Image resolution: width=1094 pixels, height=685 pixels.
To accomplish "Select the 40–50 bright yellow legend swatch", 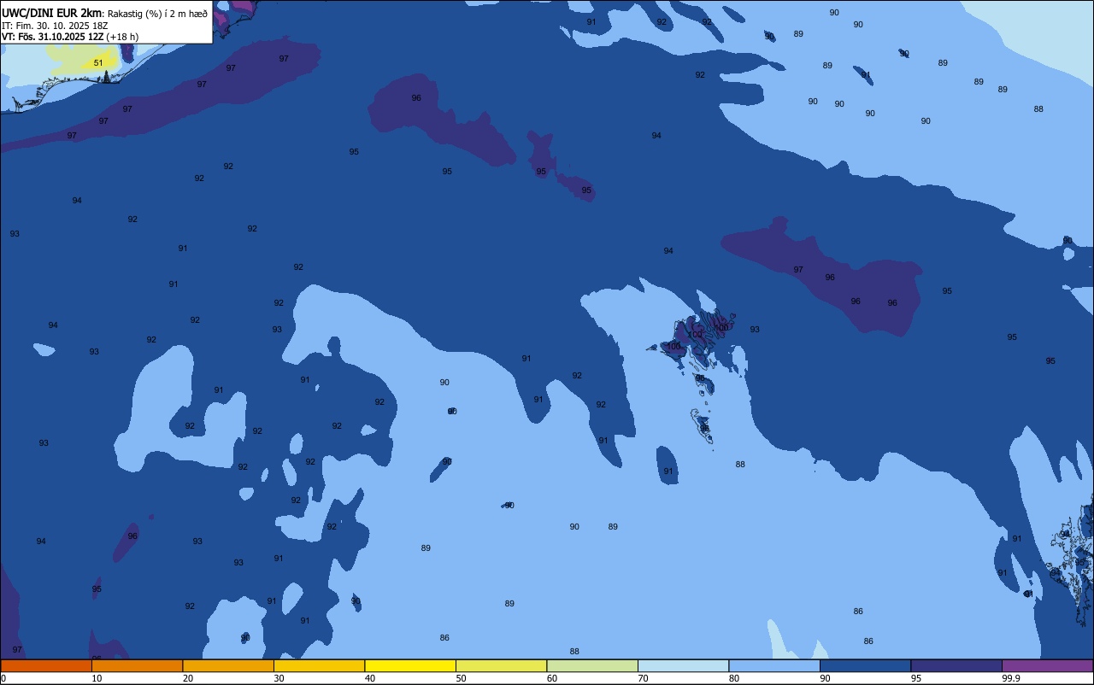I will click(x=410, y=665).
